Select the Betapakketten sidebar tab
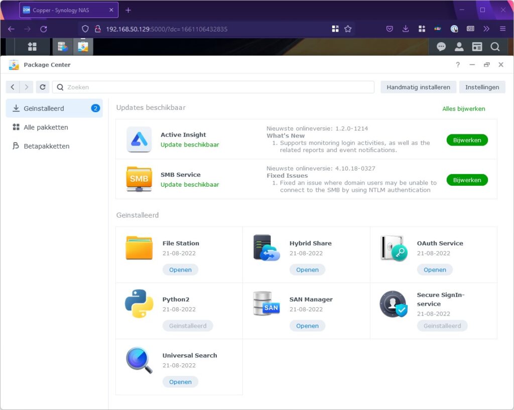 pyautogui.click(x=54, y=146)
